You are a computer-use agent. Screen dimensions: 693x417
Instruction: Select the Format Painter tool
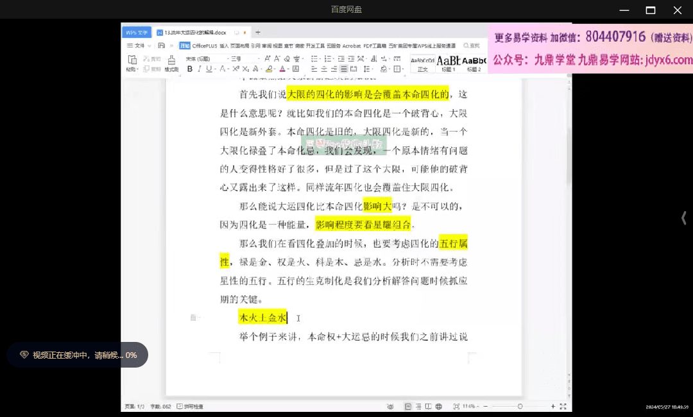pyautogui.click(x=171, y=64)
